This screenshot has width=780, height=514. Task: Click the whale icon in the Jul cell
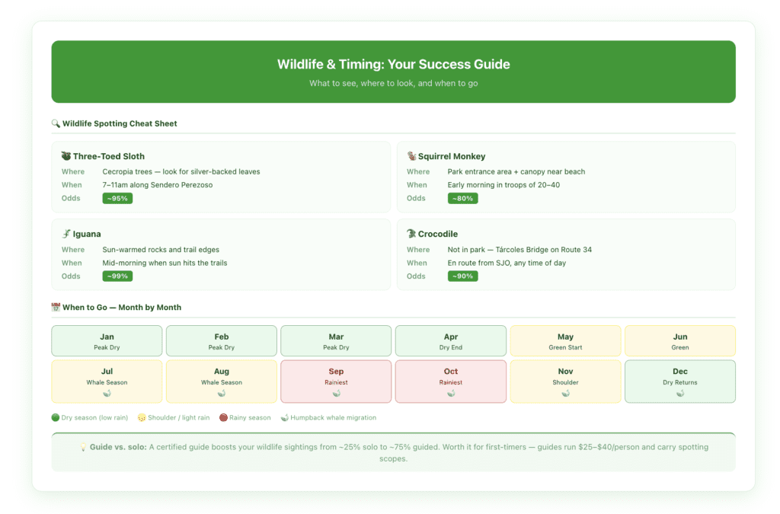(x=107, y=394)
